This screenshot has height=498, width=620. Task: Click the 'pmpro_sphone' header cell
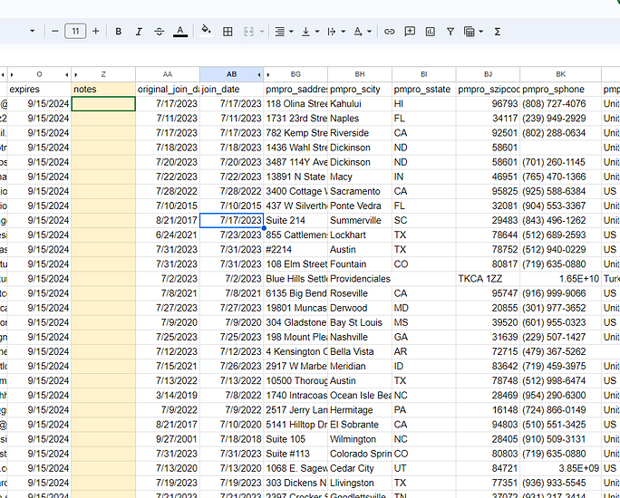click(x=561, y=90)
